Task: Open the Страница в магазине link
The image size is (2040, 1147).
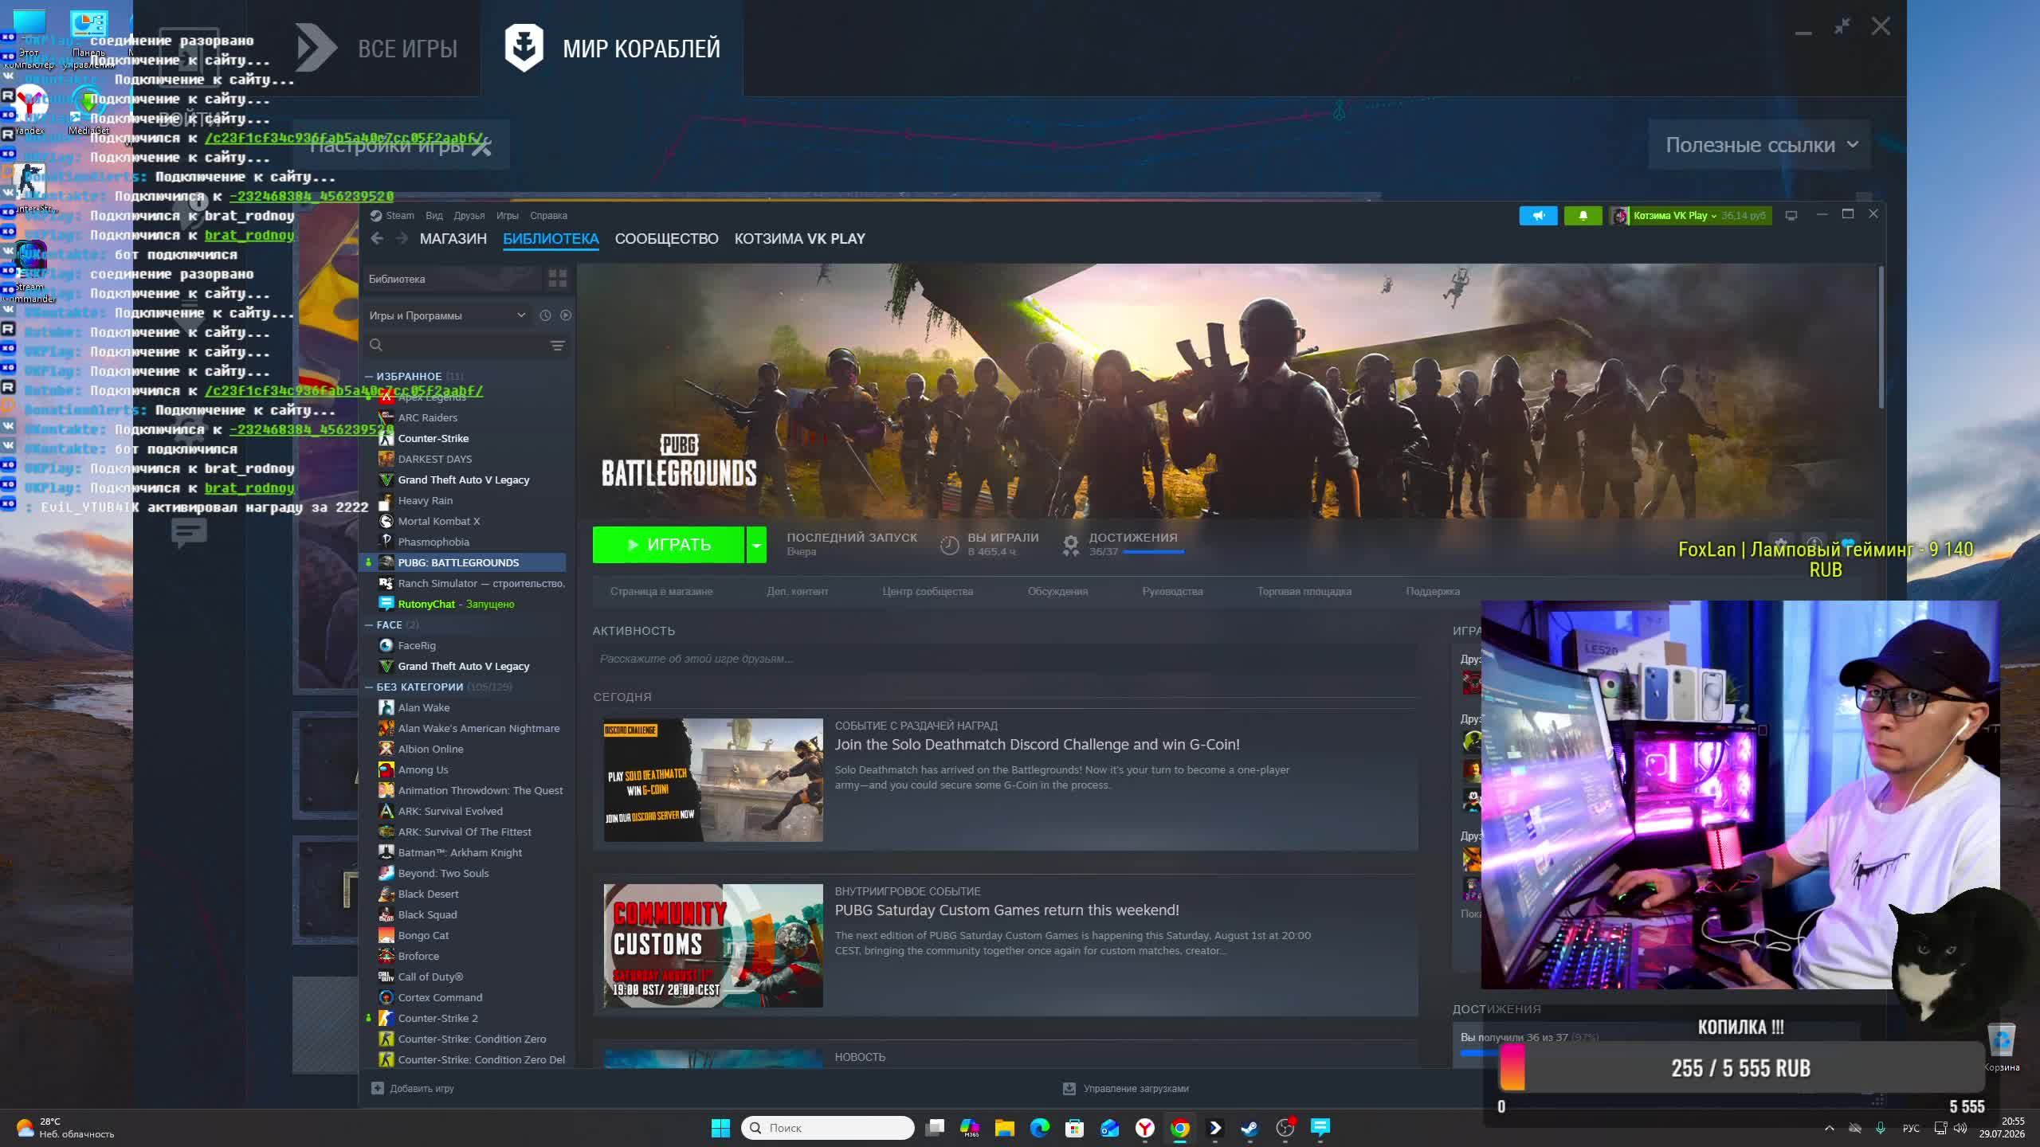Action: click(661, 591)
